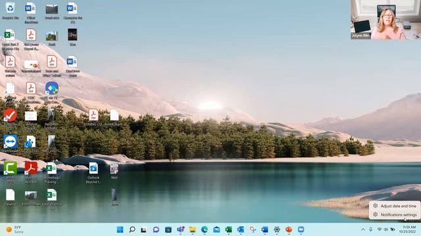This screenshot has height=236, width=421.
Task: Open the Windows Start menu
Action: pyautogui.click(x=120, y=229)
